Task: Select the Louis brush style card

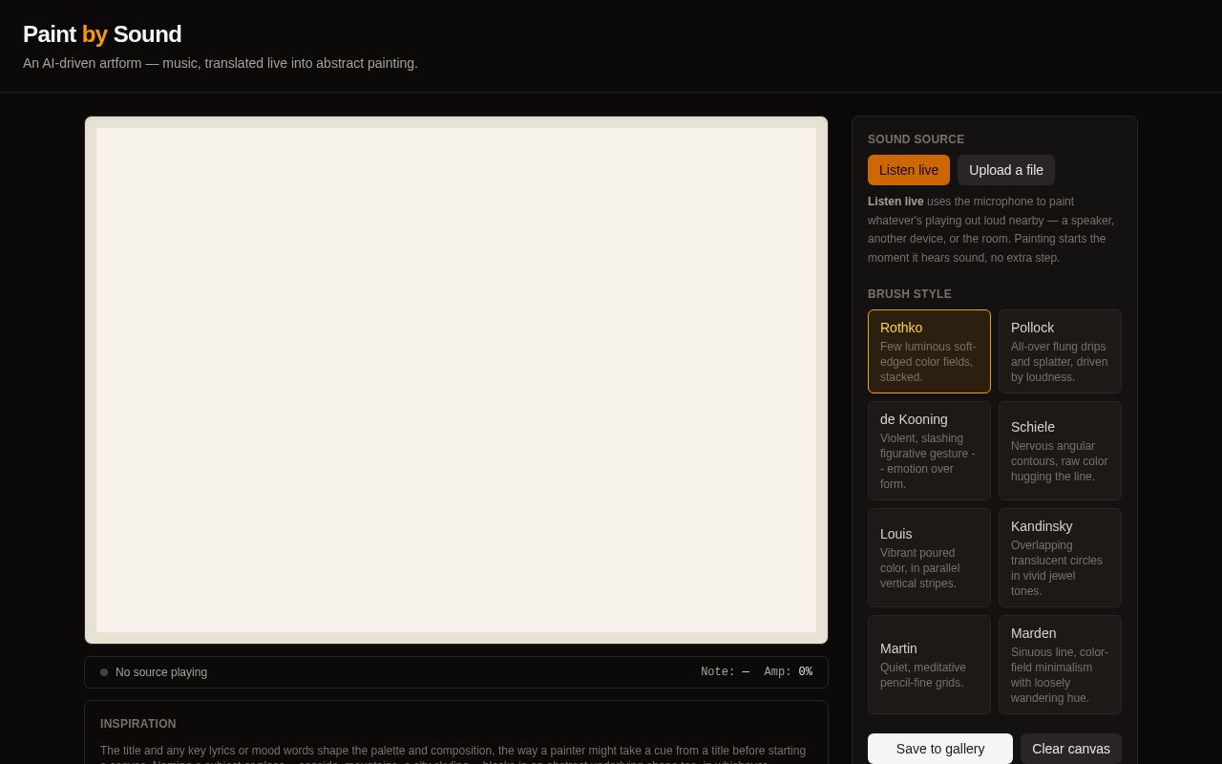Action: point(929,558)
